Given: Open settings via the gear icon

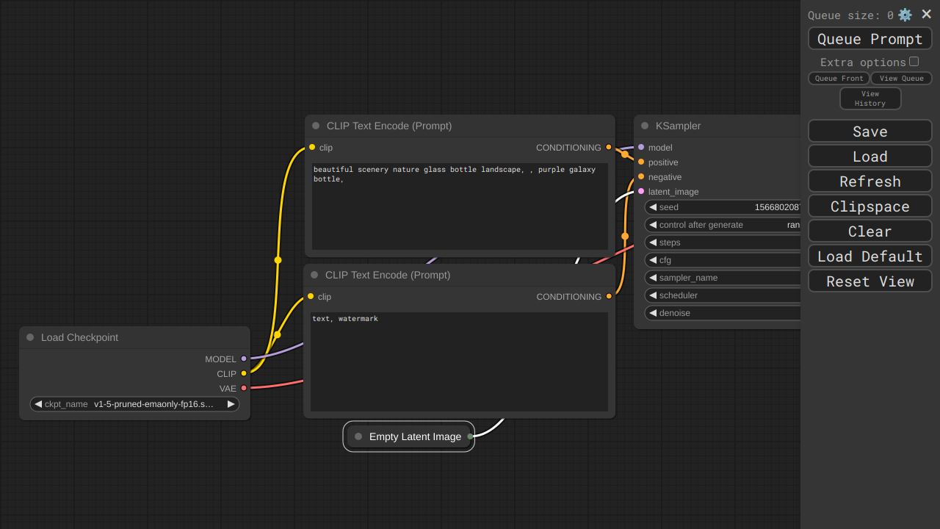Looking at the screenshot, I should (x=905, y=15).
